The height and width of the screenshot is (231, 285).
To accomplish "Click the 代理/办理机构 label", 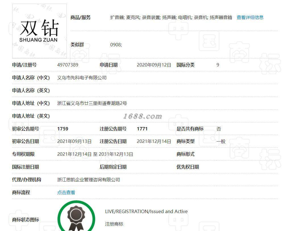I will click(26, 180).
